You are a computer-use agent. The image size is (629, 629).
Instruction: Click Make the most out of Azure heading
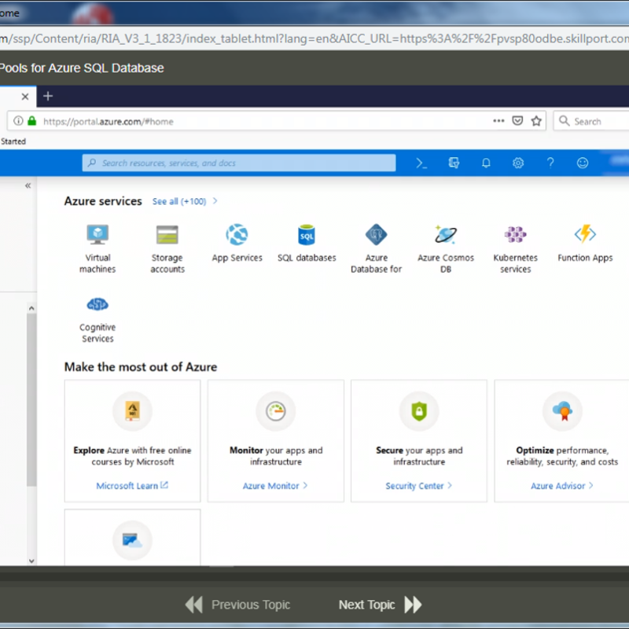pyautogui.click(x=141, y=366)
